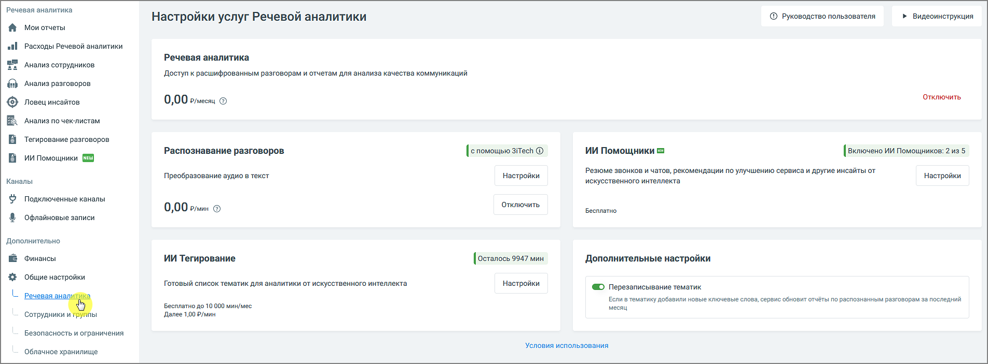Click the Анализ сотрудников icon
The height and width of the screenshot is (364, 988).
[x=12, y=65]
